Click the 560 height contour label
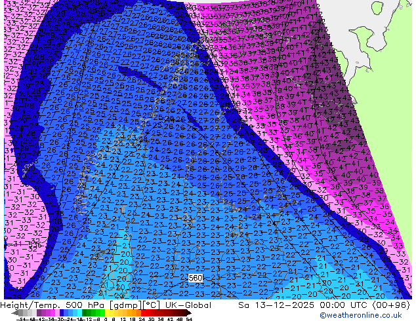The width and height of the screenshot is (416, 321). pyautogui.click(x=196, y=278)
